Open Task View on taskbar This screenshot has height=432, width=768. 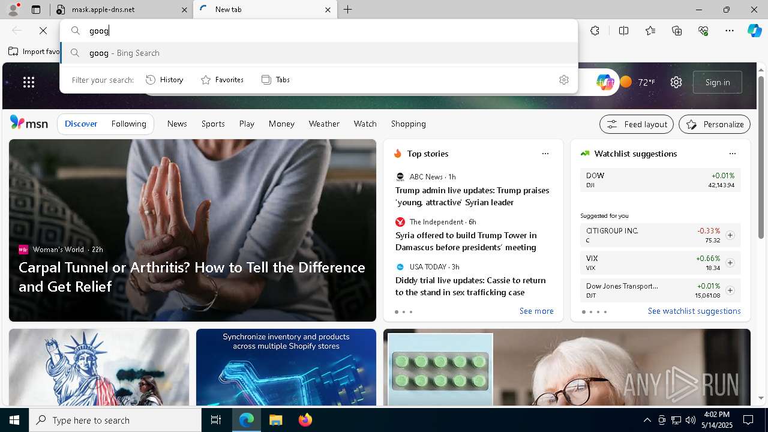coord(216,420)
